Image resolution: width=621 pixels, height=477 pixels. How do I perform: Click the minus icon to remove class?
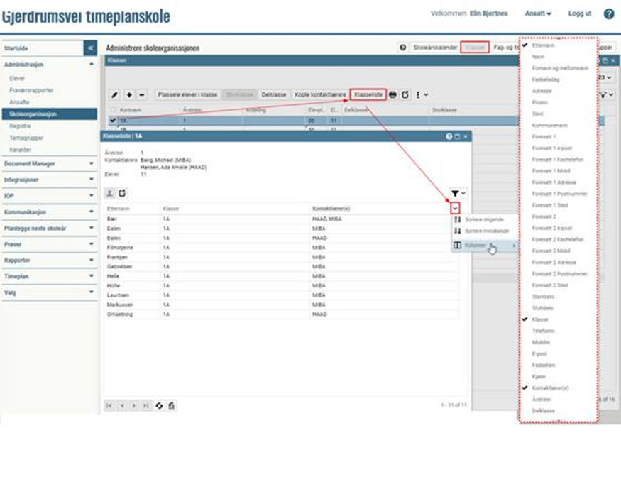point(141,94)
